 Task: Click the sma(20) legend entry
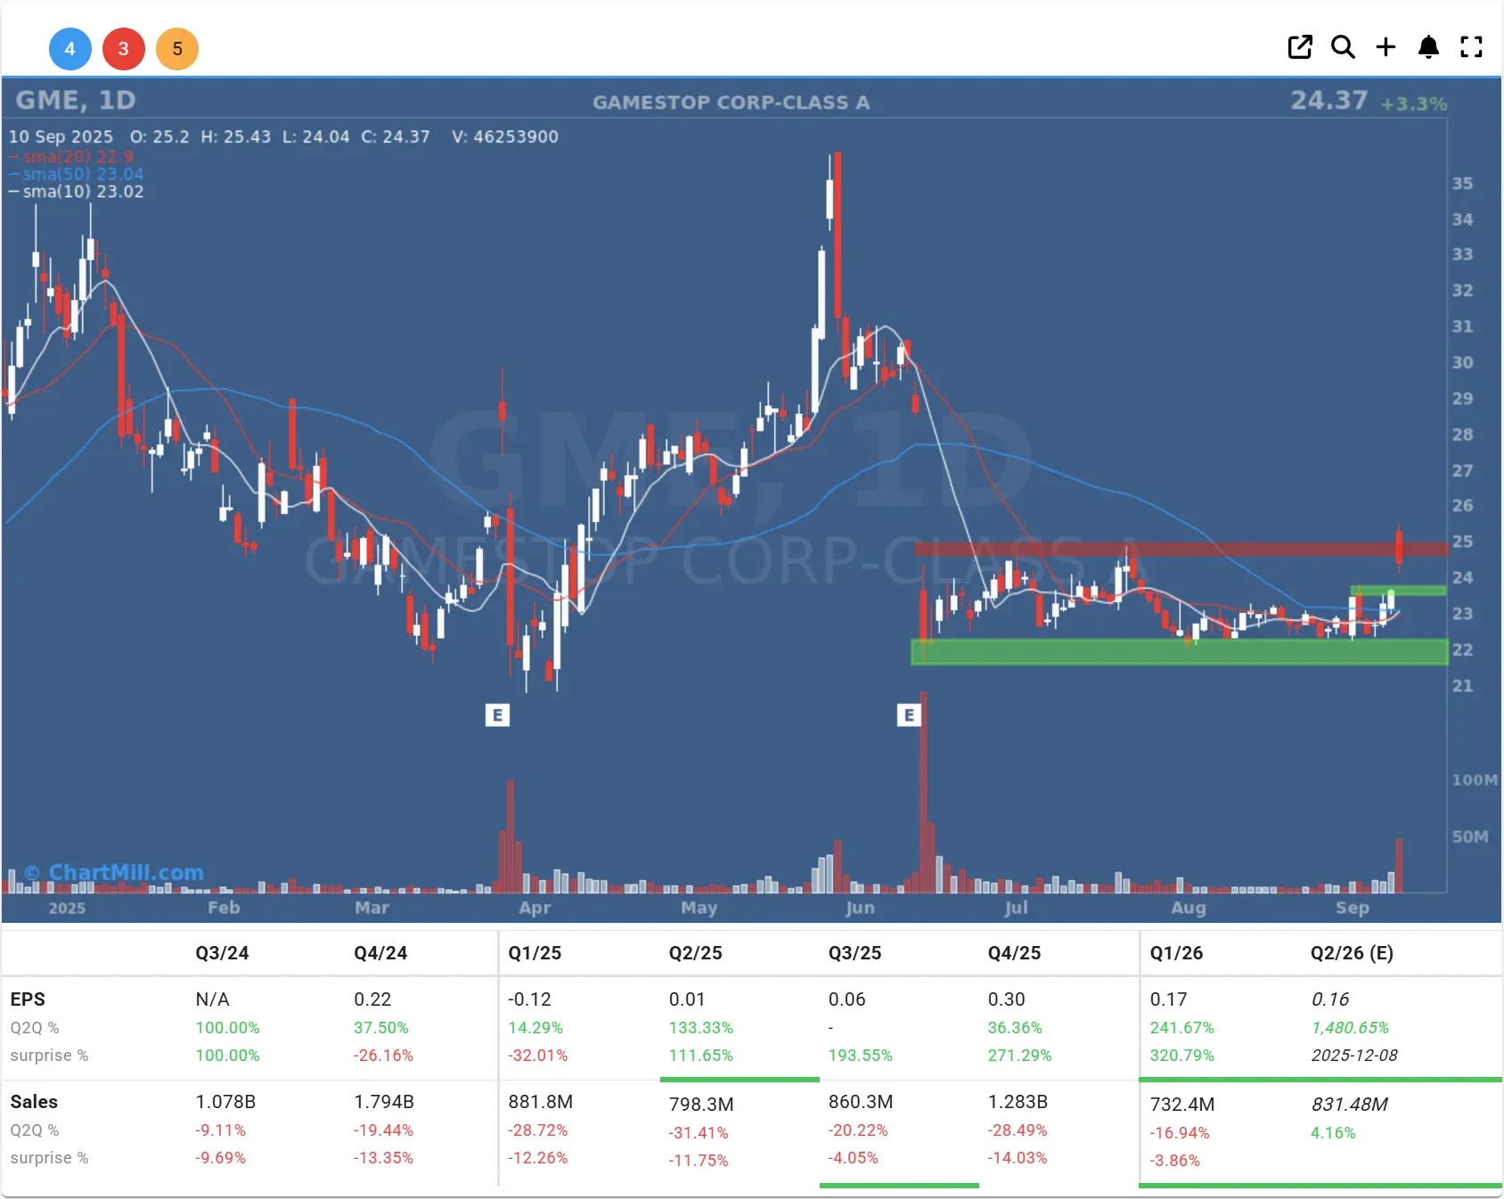tap(77, 157)
